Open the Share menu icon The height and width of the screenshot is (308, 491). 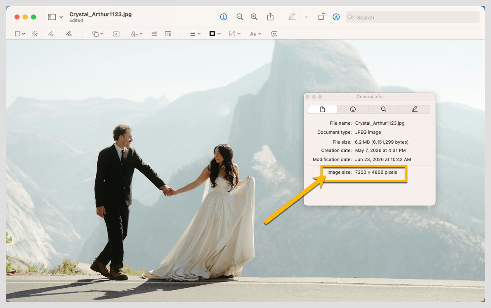click(x=270, y=17)
